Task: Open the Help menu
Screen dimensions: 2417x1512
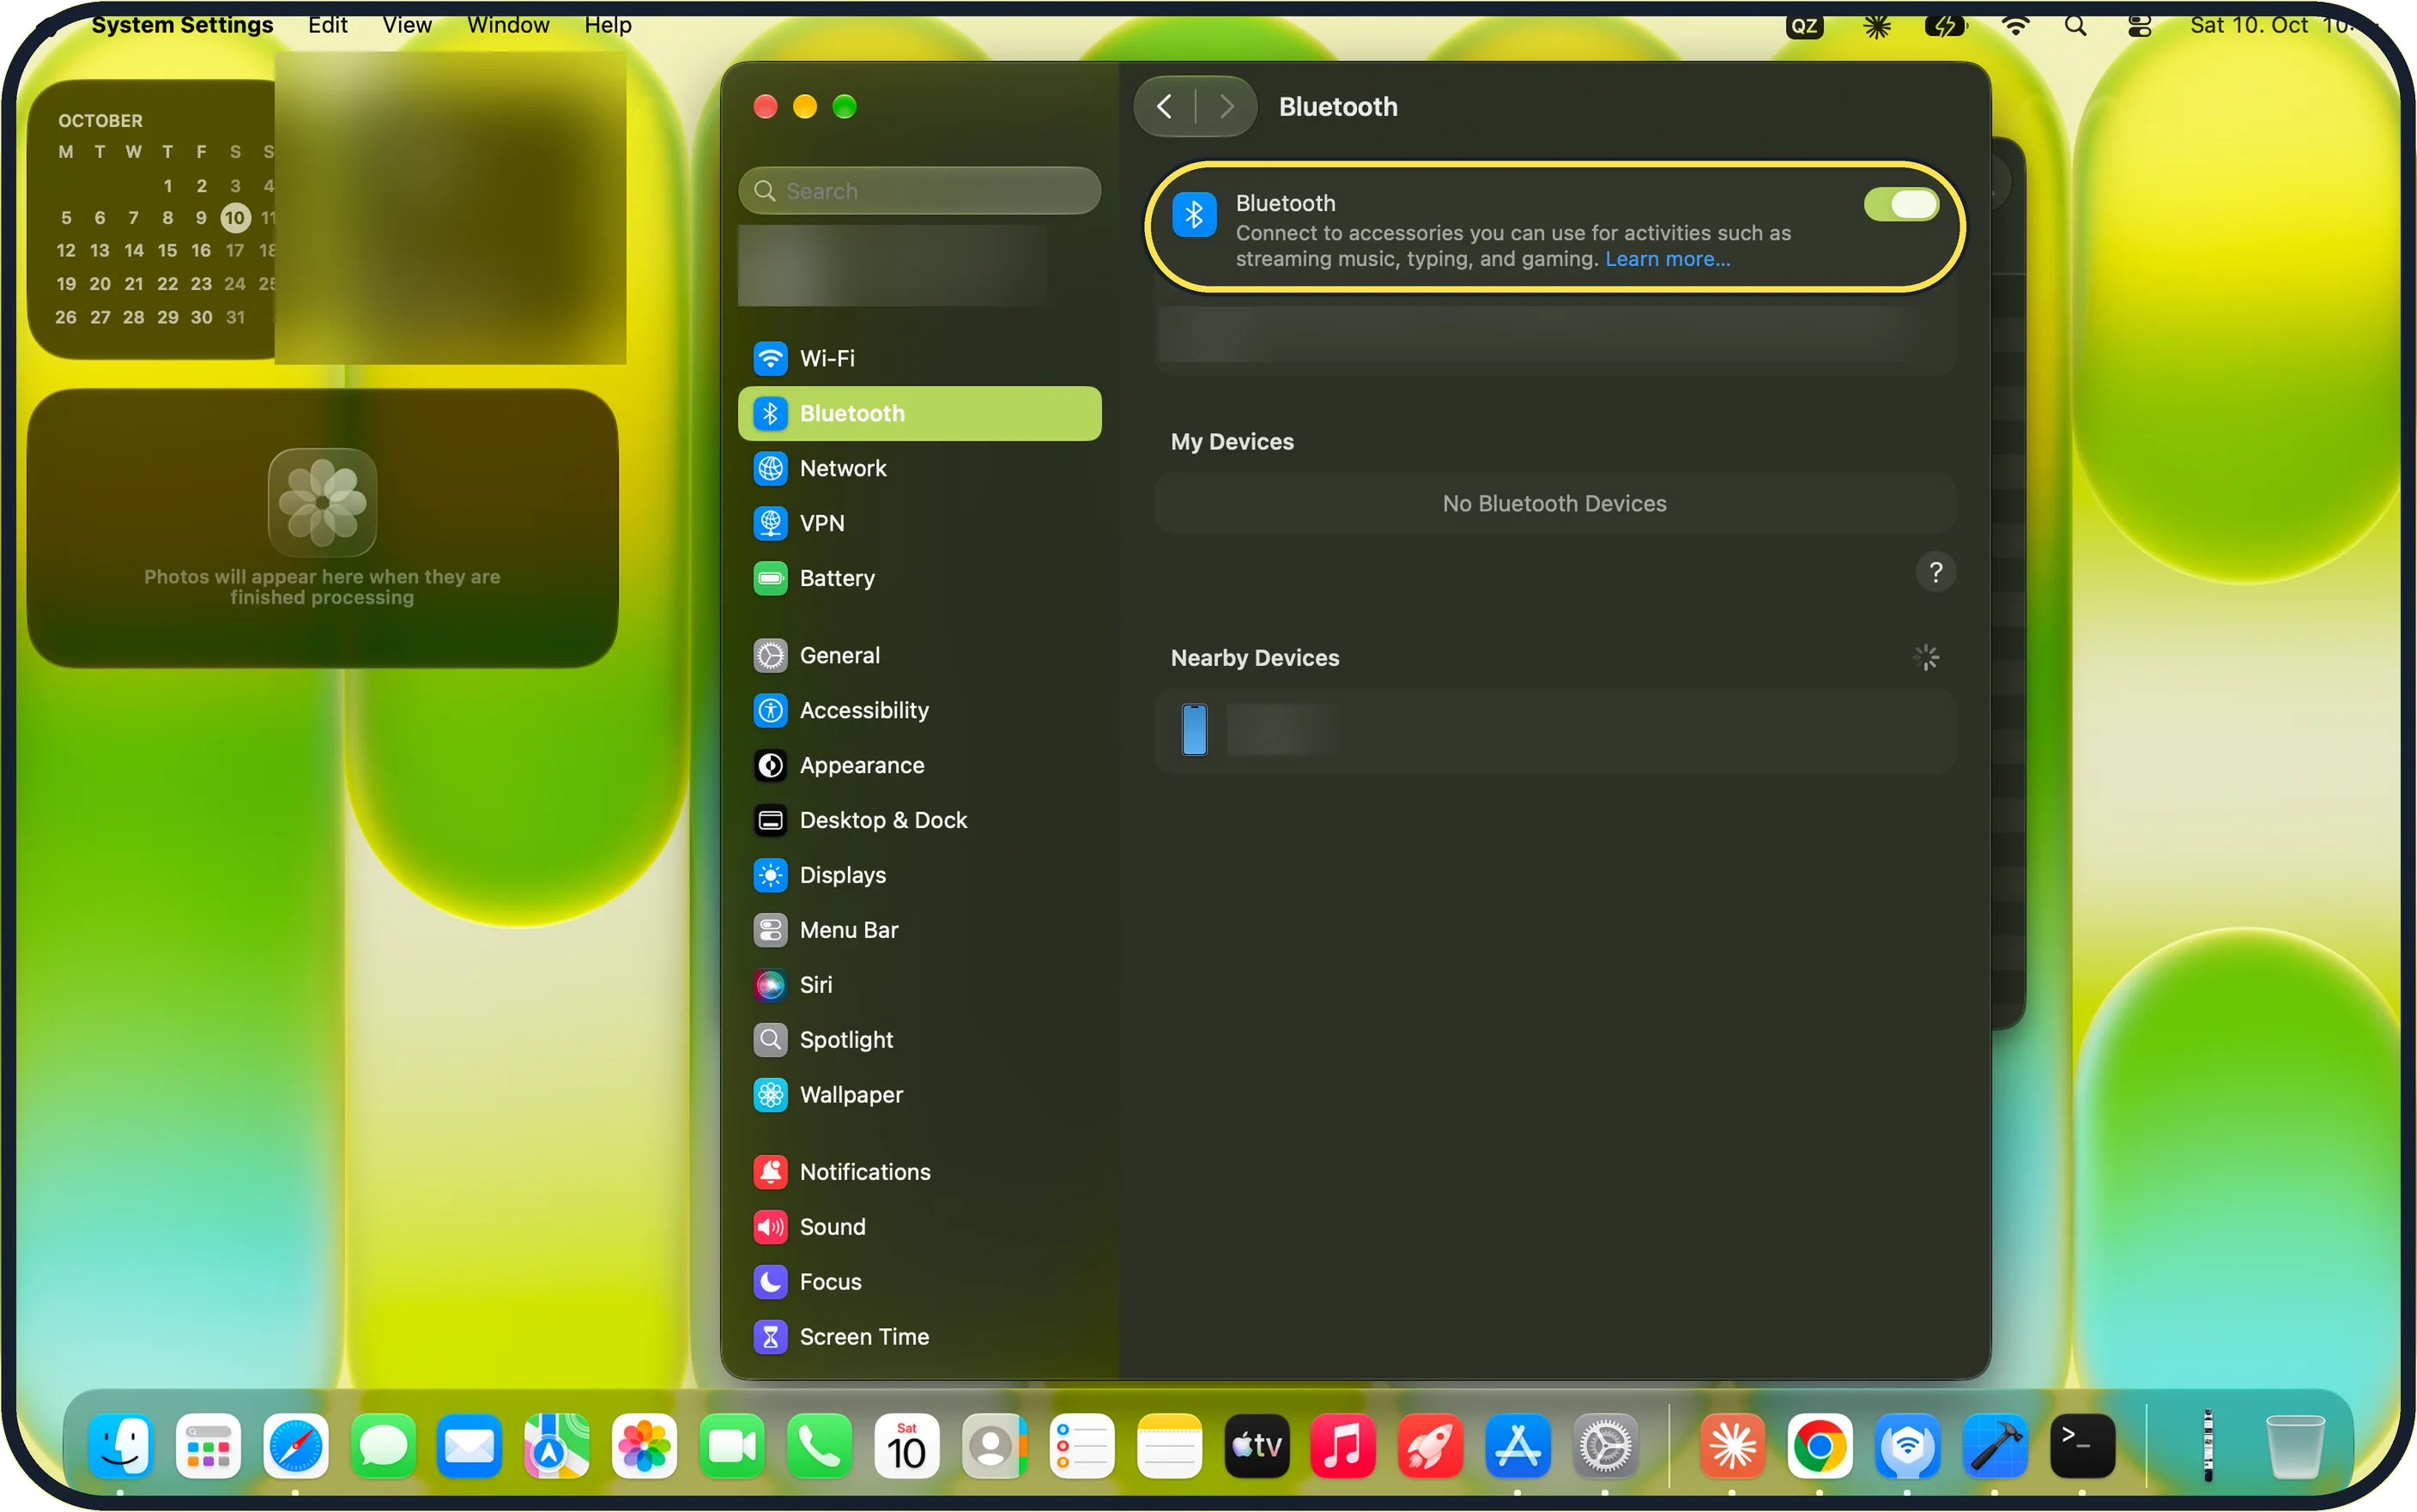Action: [x=608, y=25]
